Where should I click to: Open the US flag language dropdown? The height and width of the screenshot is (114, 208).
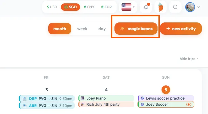[x=128, y=7]
